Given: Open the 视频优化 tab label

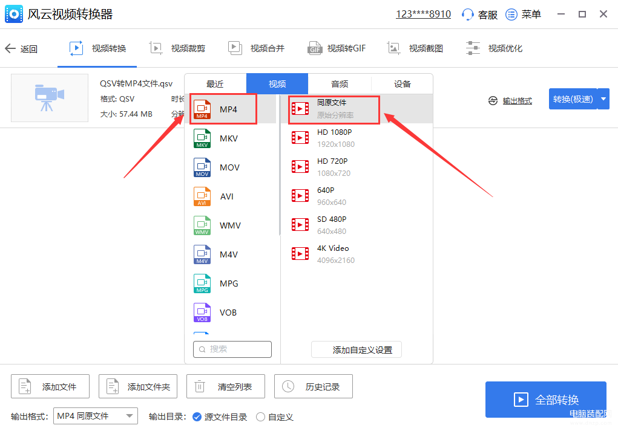Looking at the screenshot, I should pos(505,48).
